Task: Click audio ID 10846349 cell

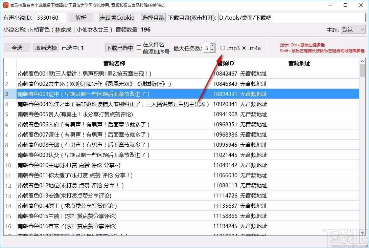Action: coord(225,84)
